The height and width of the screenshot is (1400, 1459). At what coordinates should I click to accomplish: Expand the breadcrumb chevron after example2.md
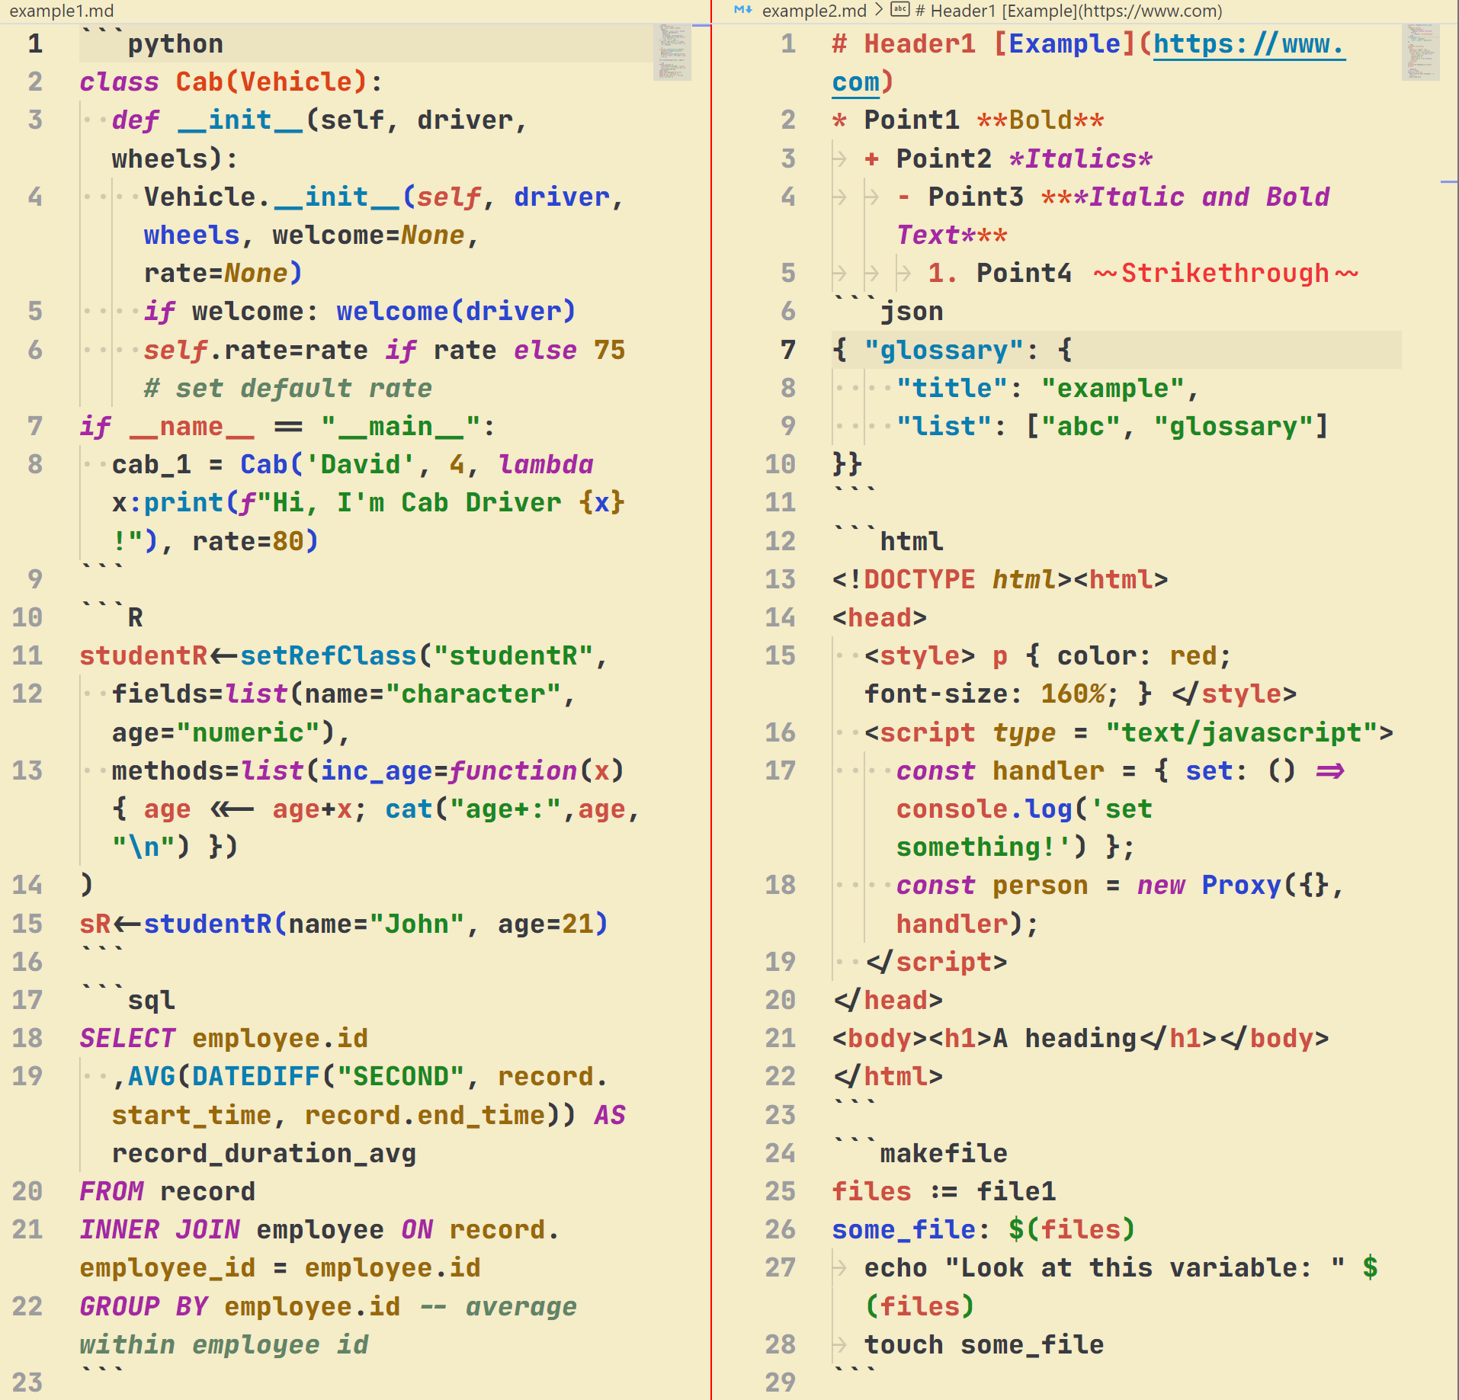coord(878,10)
